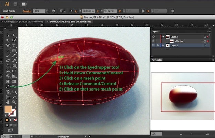Select the Selection (black arrow) tool
The width and height of the screenshot is (215, 138).
[x=8, y=35]
